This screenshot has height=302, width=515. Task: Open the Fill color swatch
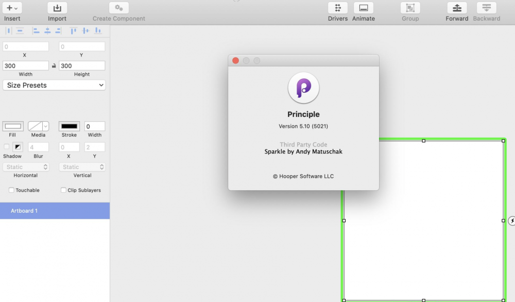pos(13,126)
